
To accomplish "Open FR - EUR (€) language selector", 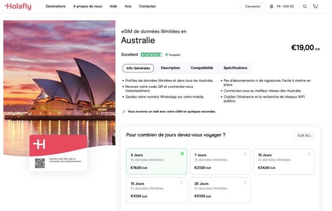I will (x=285, y=6).
